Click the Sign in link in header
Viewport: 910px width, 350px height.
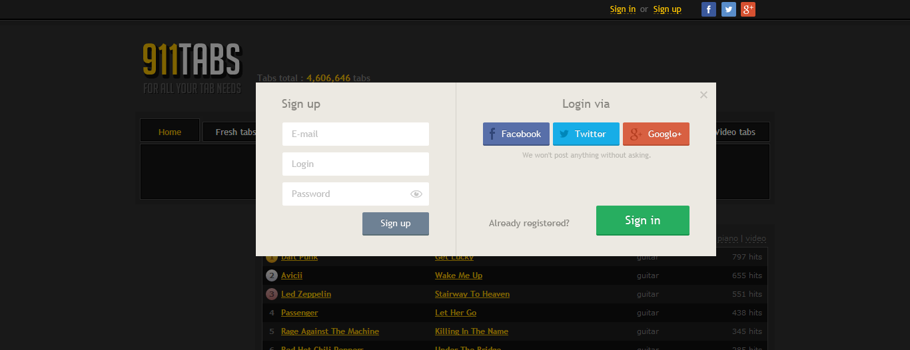click(x=623, y=9)
